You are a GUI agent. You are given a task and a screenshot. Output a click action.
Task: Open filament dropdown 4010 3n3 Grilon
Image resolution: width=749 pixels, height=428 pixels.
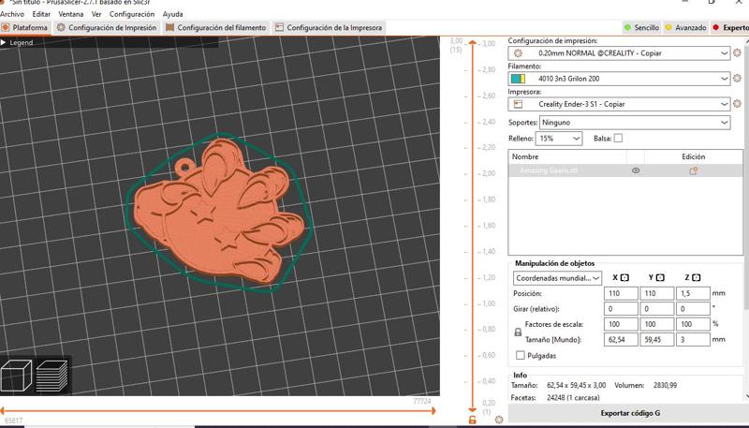coord(619,79)
